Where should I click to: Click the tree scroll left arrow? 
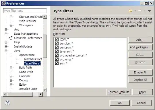coord(5,94)
